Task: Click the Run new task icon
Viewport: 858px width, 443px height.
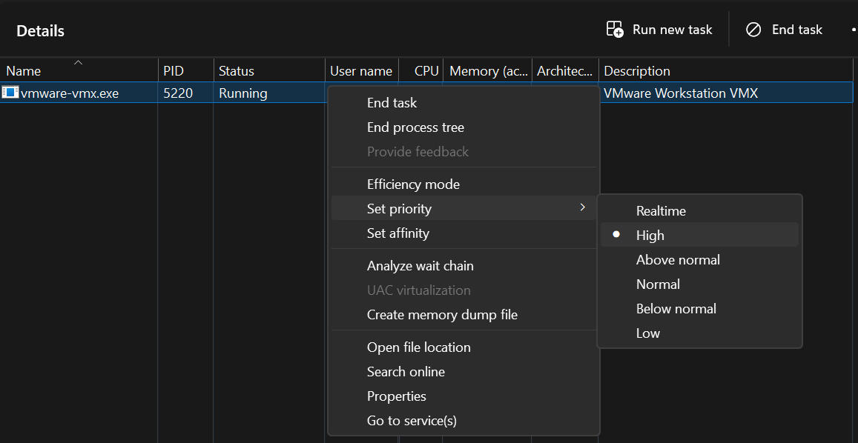Action: pyautogui.click(x=615, y=30)
